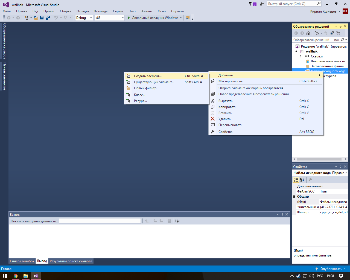The height and width of the screenshot is (280, 350).
Task: Click Clear All icon in Output panel
Action: (170, 221)
